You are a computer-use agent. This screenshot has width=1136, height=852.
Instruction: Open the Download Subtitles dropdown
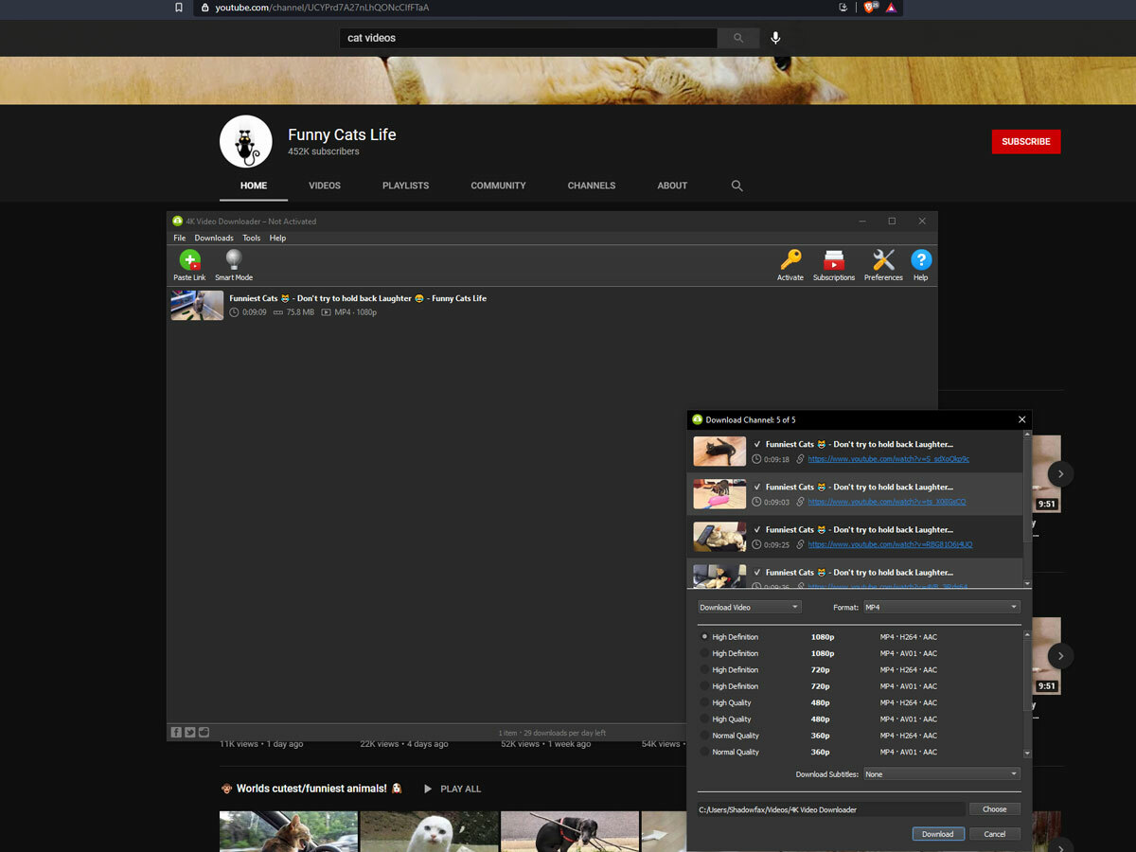click(x=941, y=774)
